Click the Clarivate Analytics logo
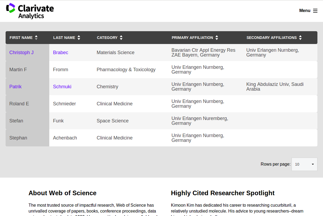The image size is (323, 216). click(30, 11)
